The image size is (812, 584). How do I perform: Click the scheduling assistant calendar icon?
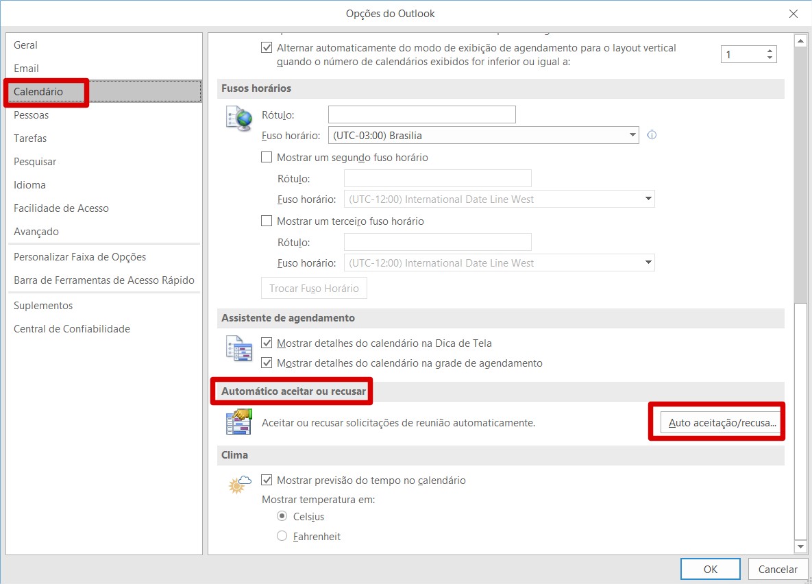239,348
